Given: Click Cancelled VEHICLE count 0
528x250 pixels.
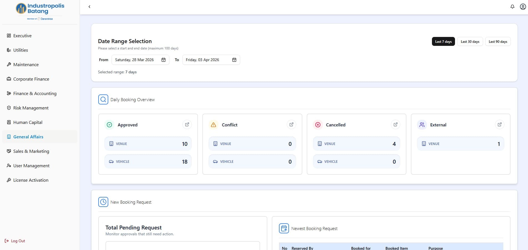Looking at the screenshot, I should pos(394,162).
